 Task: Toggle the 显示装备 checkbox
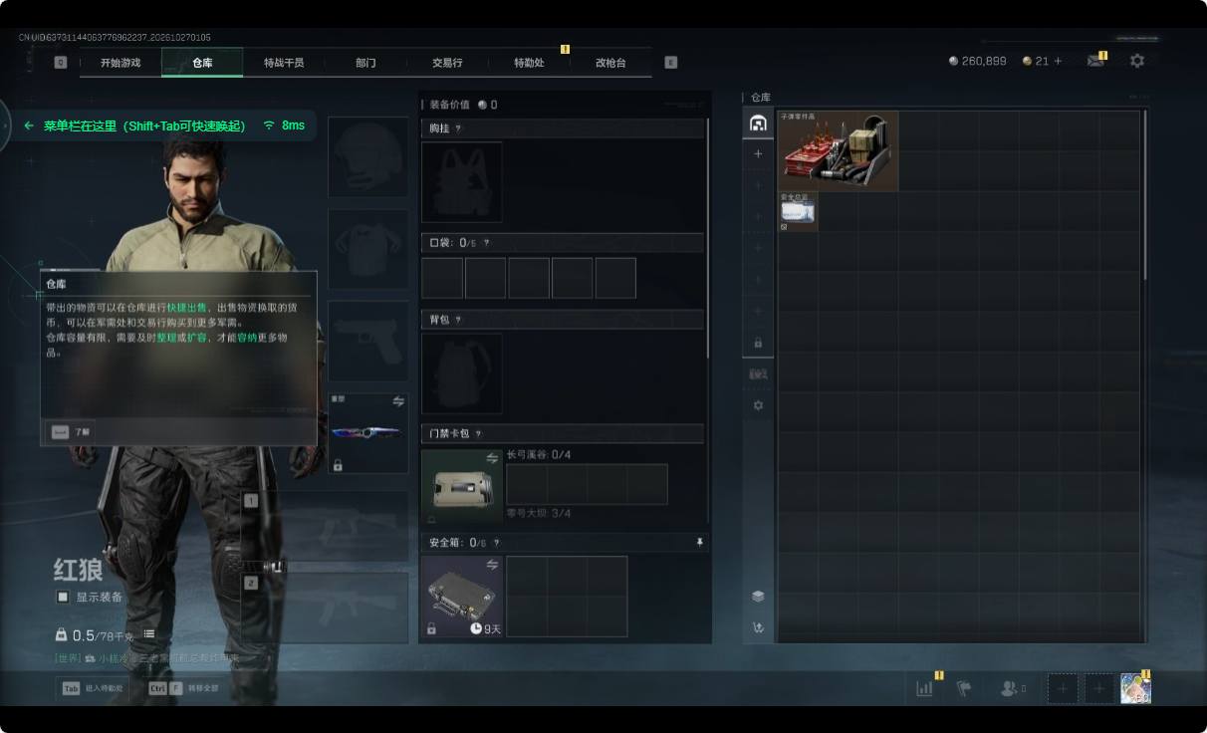63,597
